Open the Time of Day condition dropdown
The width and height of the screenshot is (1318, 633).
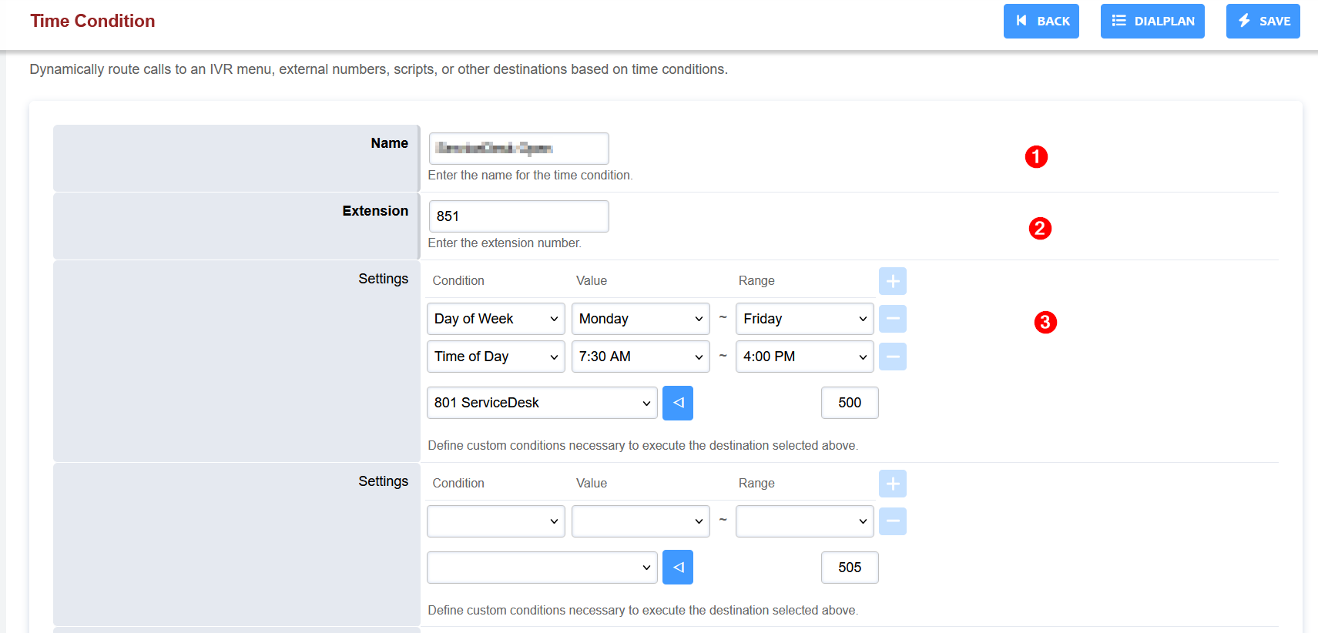pyautogui.click(x=495, y=357)
